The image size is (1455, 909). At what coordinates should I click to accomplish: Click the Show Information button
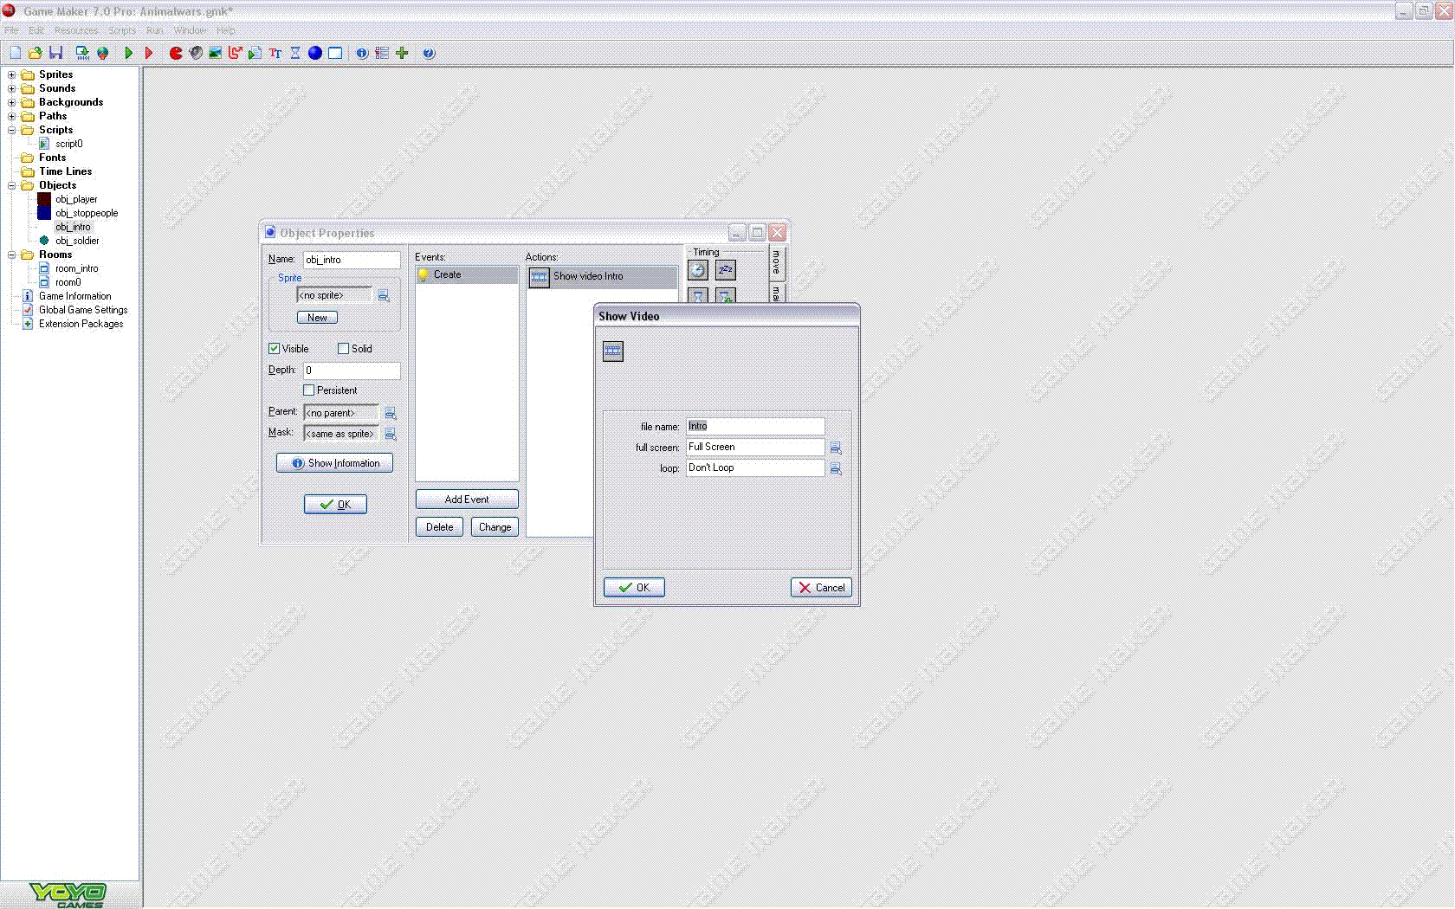point(334,463)
